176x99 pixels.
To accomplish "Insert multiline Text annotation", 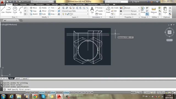I will coord(92,10).
